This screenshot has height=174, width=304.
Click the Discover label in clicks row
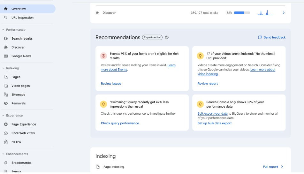point(109,13)
